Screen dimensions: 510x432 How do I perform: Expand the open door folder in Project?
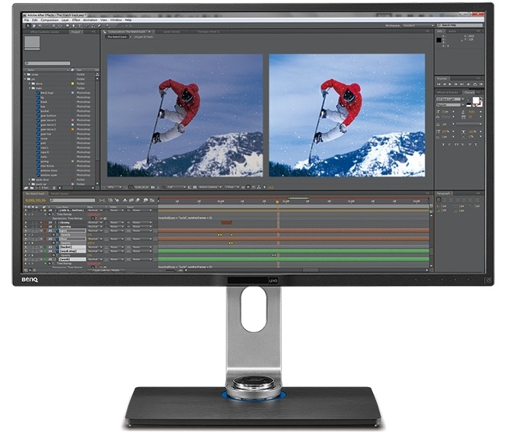click(29, 179)
